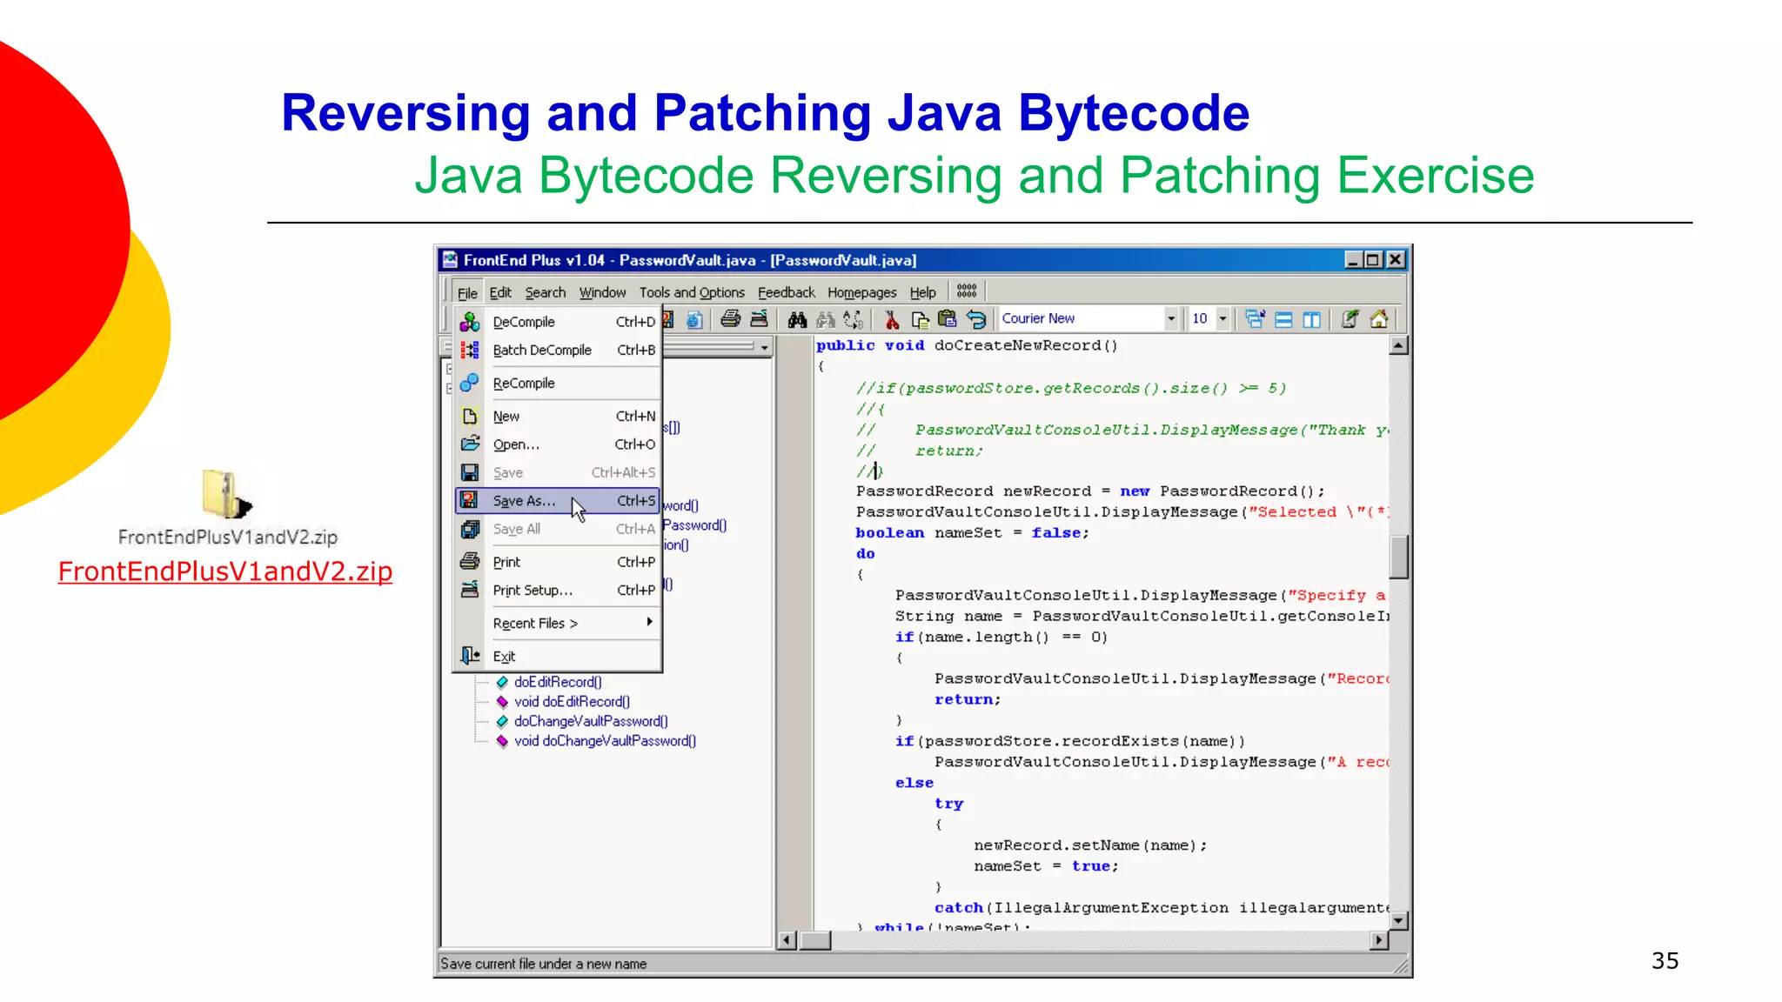1782x1002 pixels.
Task: Click the FrontEndPlusV1andV2.zip red hyperlink
Action: click(225, 571)
